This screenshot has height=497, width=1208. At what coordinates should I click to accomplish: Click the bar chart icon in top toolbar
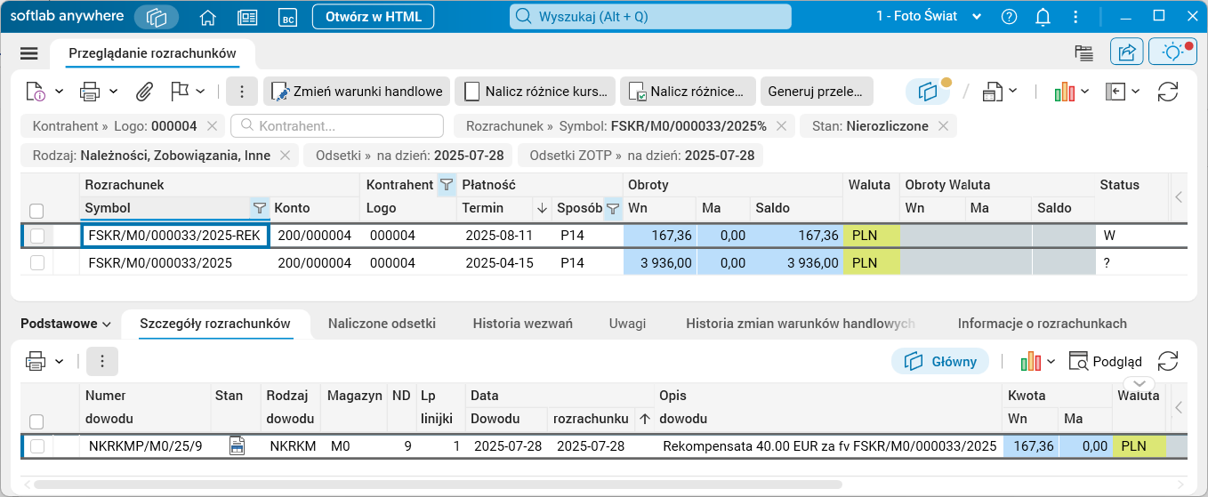1066,91
